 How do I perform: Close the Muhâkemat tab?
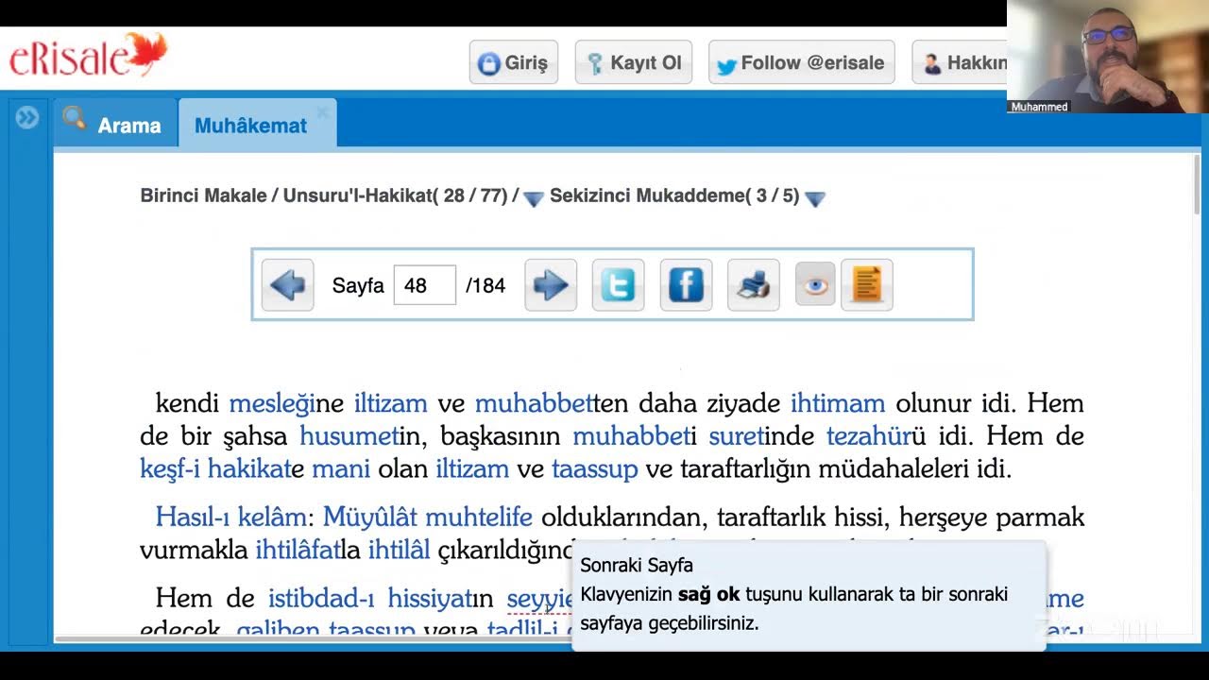(322, 111)
